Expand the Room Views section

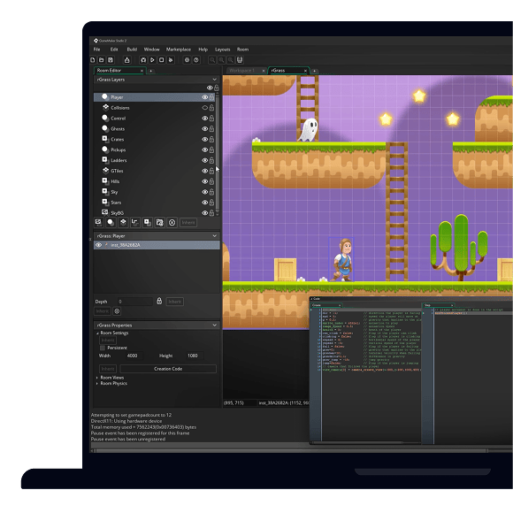[x=97, y=378]
